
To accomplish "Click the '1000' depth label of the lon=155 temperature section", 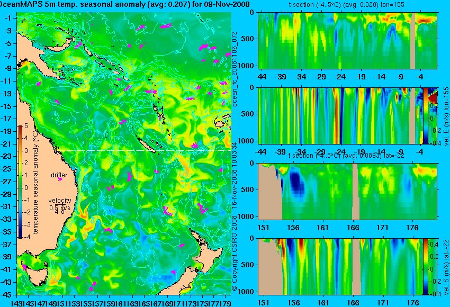I will click(247, 66).
